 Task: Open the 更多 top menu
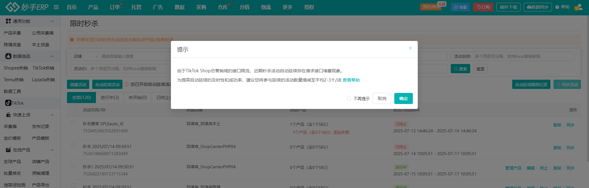click(x=288, y=7)
